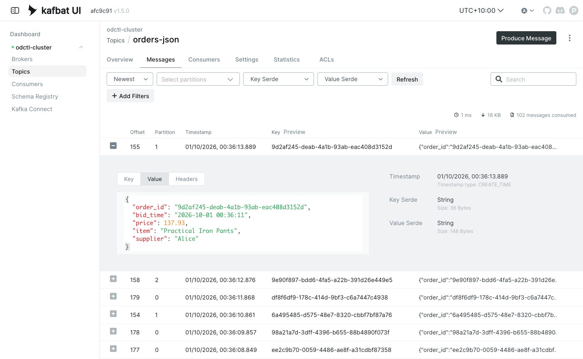Open the three-dot topic actions menu
The image size is (583, 359).
point(570,38)
